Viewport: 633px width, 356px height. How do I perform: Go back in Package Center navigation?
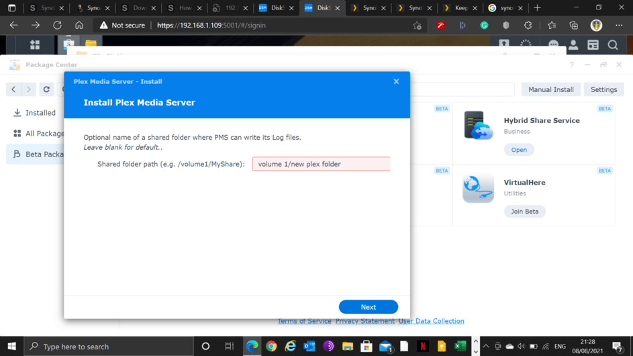pyautogui.click(x=13, y=89)
